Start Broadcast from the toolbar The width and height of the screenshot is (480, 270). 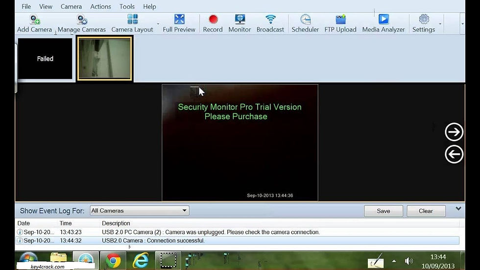[x=270, y=24]
